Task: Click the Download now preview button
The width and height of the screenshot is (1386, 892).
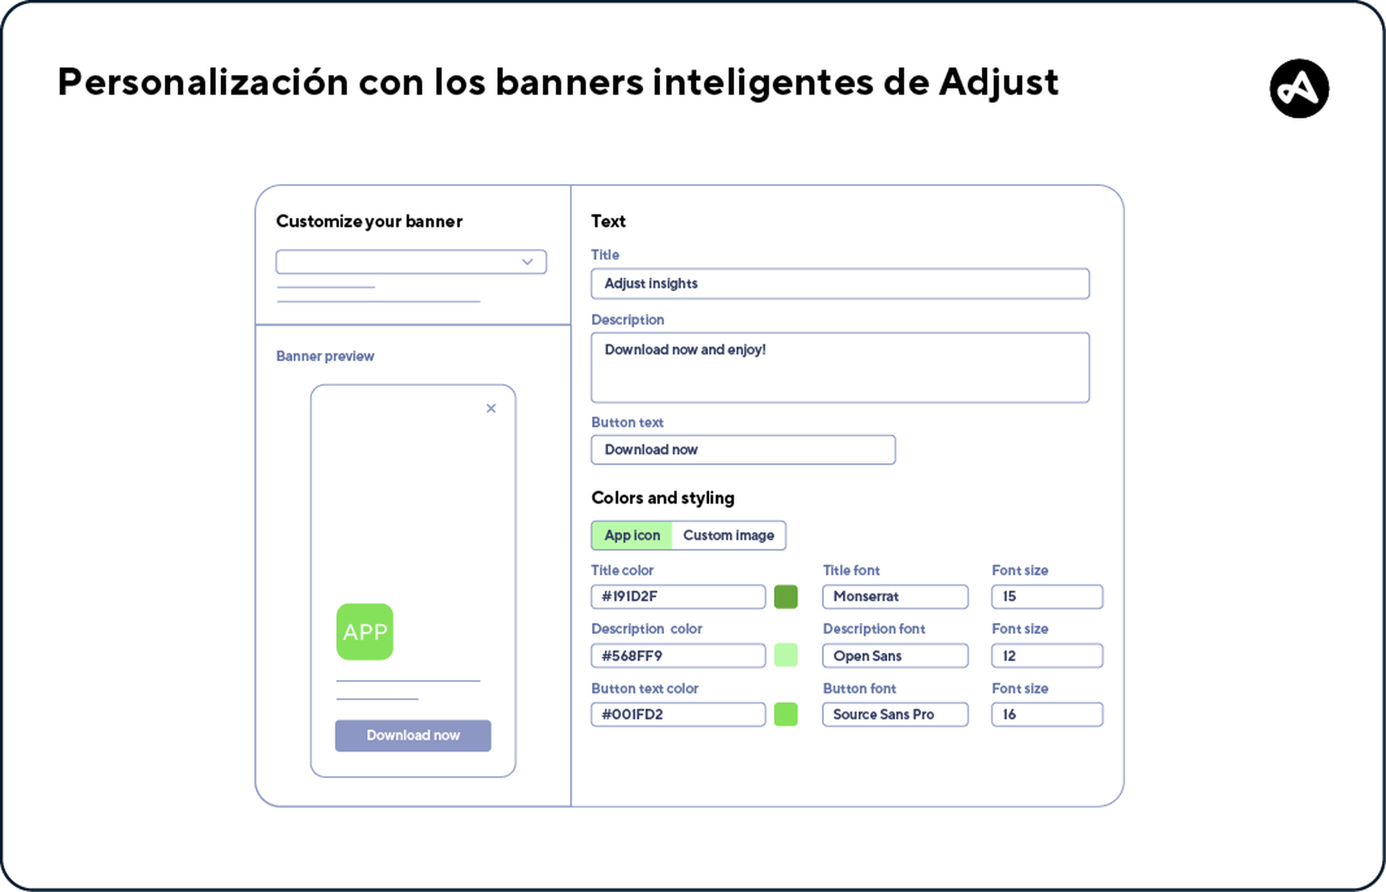Action: pyautogui.click(x=413, y=736)
